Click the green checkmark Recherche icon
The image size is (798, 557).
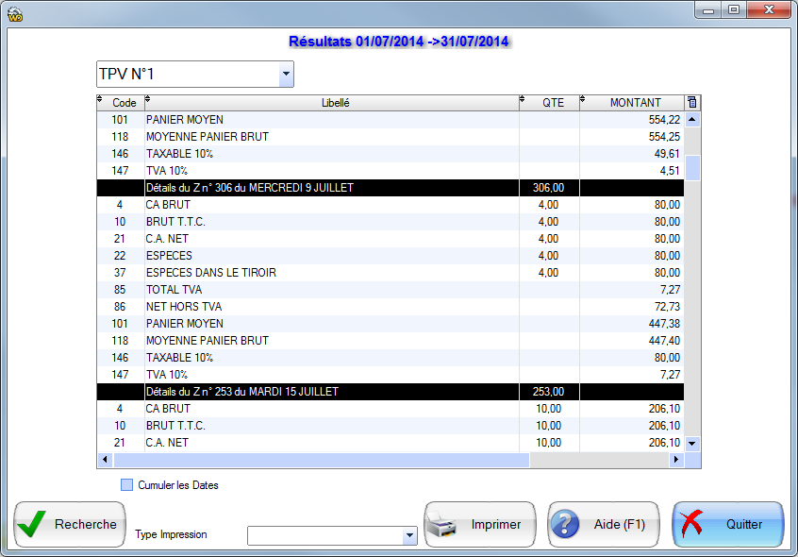[33, 525]
